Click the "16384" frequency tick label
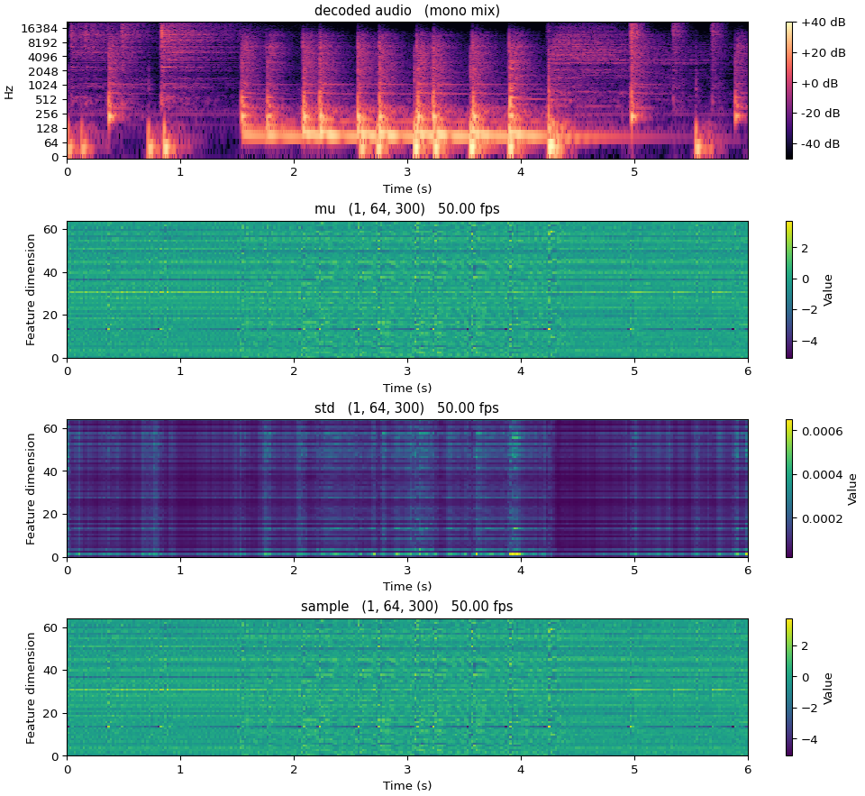 41,29
